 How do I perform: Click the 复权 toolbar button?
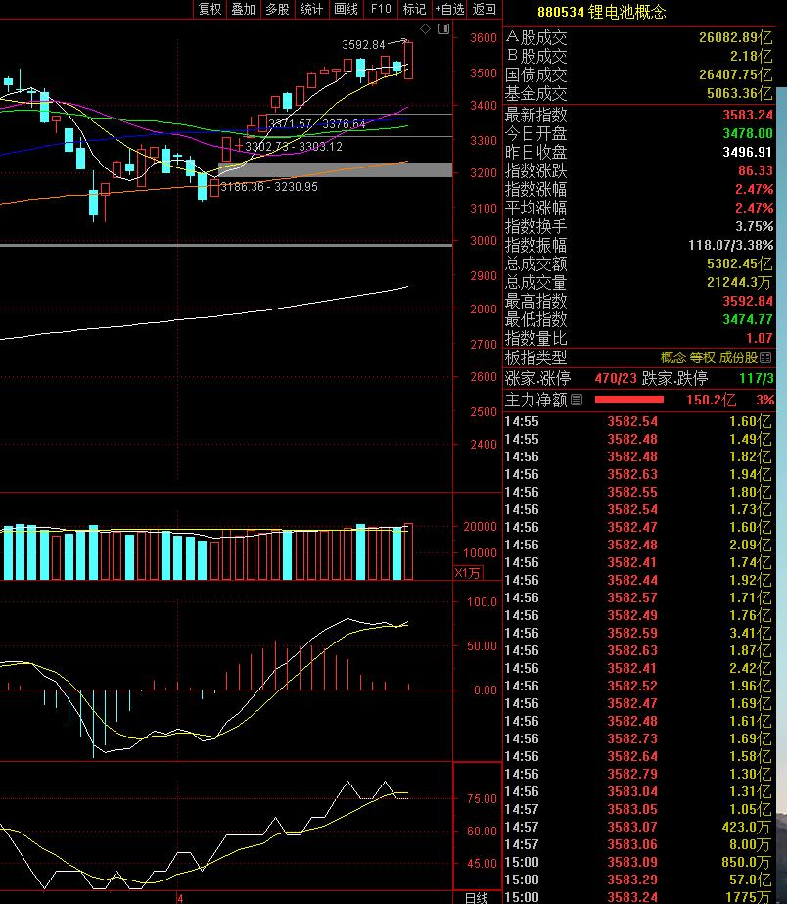tap(209, 9)
